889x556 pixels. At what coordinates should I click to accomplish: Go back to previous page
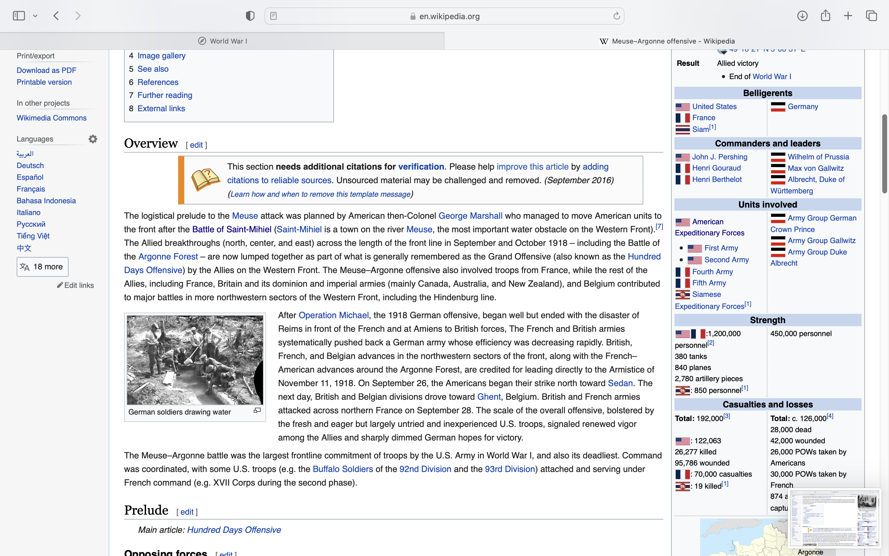pos(56,16)
